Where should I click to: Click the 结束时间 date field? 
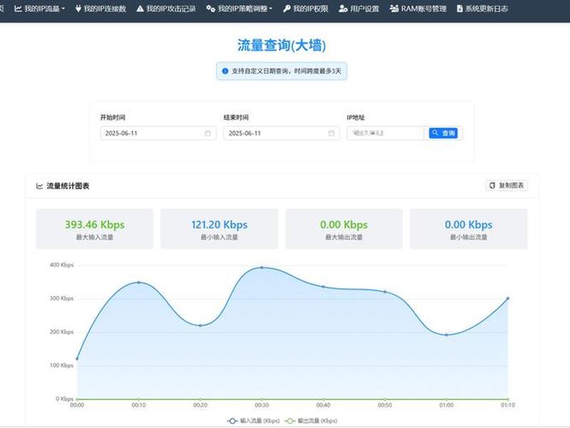coord(281,133)
